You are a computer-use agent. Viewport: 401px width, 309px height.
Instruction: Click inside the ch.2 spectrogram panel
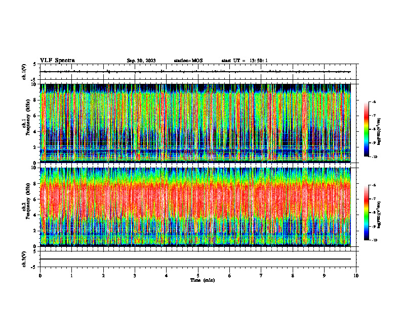[x=195, y=207]
